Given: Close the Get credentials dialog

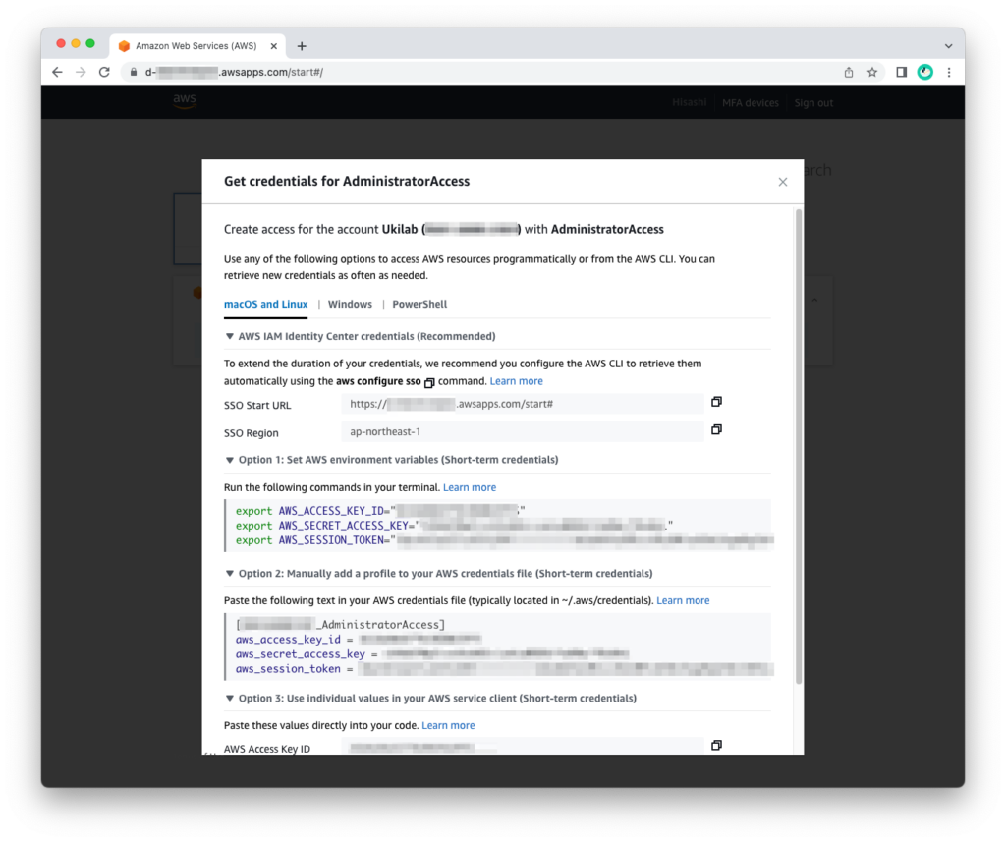Looking at the screenshot, I should pos(783,183).
